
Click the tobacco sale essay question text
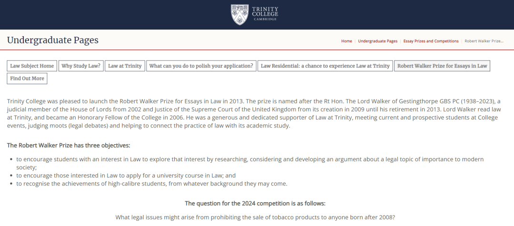coord(255,217)
